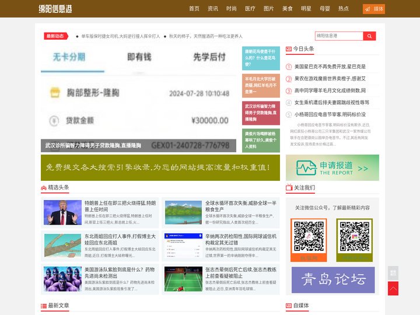Screen dimensions: 420x315
Task: Open the green tile about 龚俊片场喝醉
Action: (x=261, y=141)
